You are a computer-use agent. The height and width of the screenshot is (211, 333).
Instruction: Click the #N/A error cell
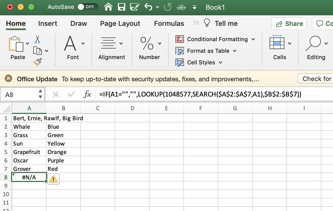point(29,177)
